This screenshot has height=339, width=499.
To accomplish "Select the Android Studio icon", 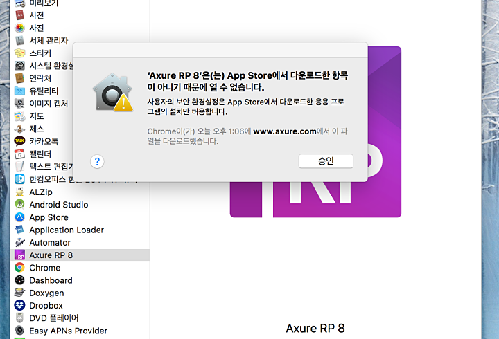I will pos(19,204).
